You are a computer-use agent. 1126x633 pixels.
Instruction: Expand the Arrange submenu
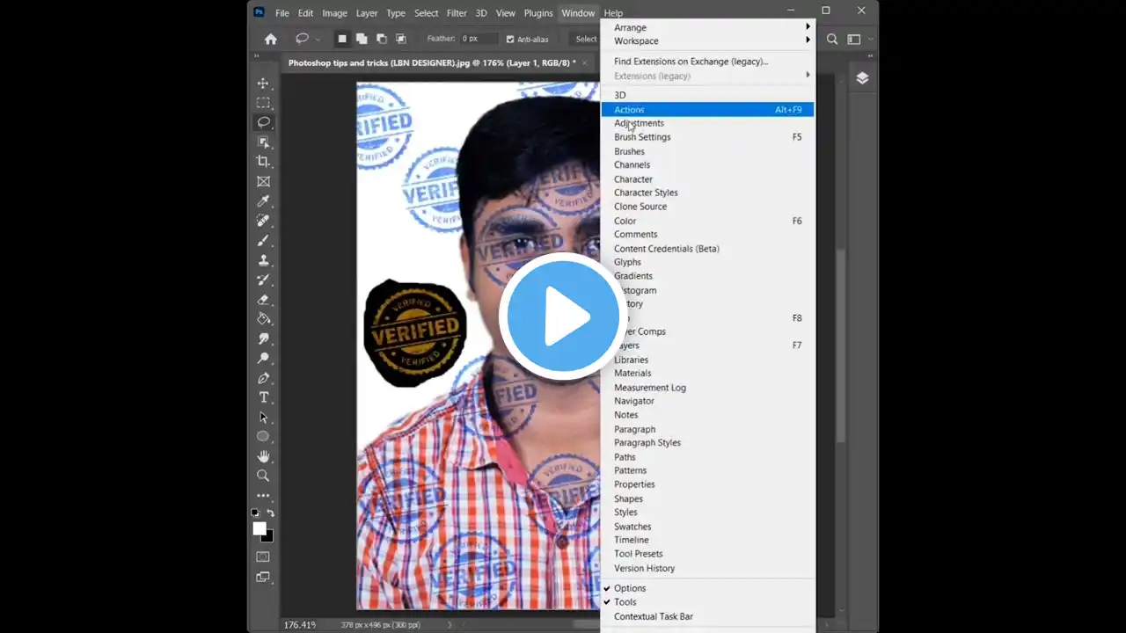(x=708, y=27)
